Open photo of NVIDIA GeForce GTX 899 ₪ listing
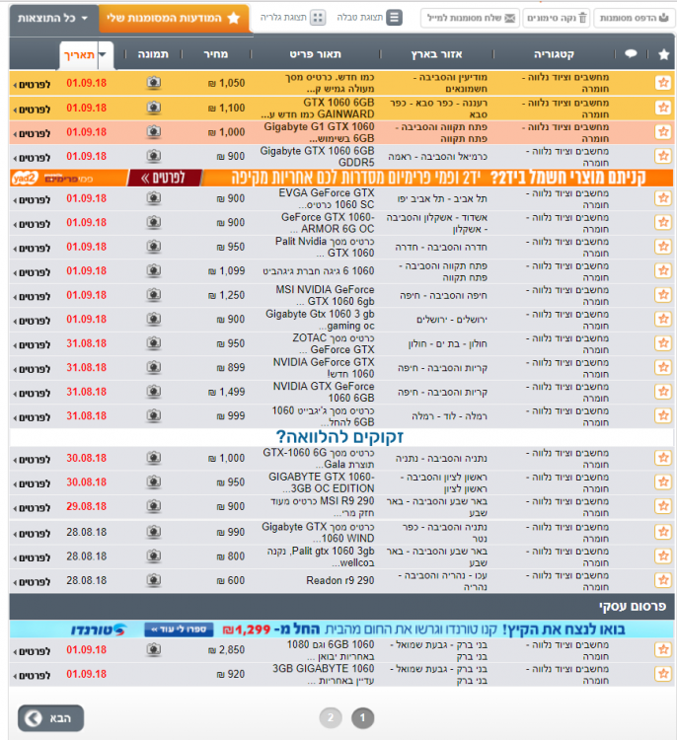 [153, 367]
